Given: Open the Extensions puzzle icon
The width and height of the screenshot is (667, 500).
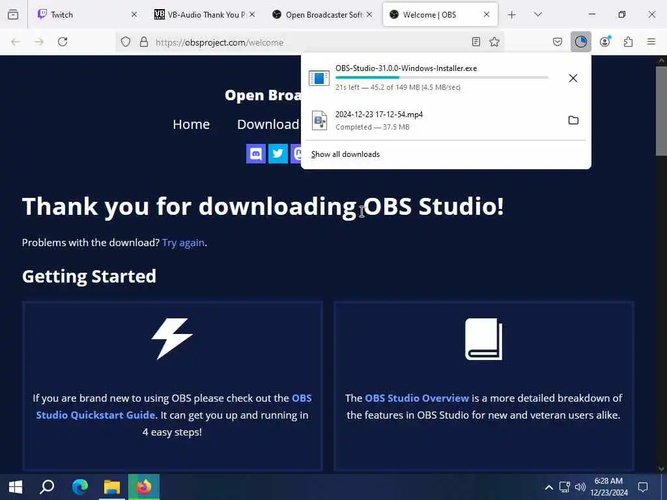Looking at the screenshot, I should click(629, 42).
